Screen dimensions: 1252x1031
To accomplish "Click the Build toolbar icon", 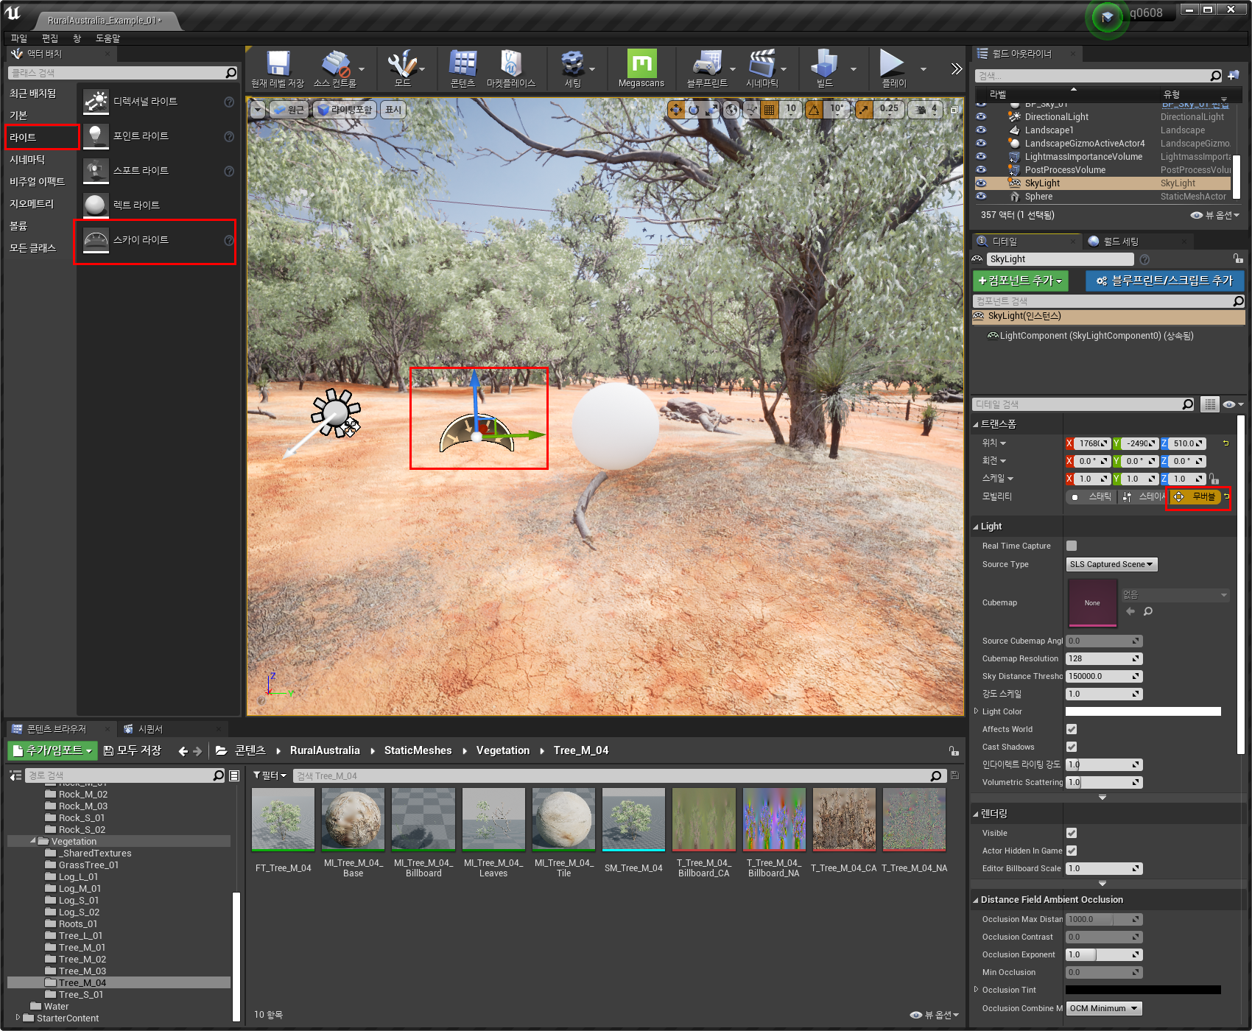I will pos(824,69).
